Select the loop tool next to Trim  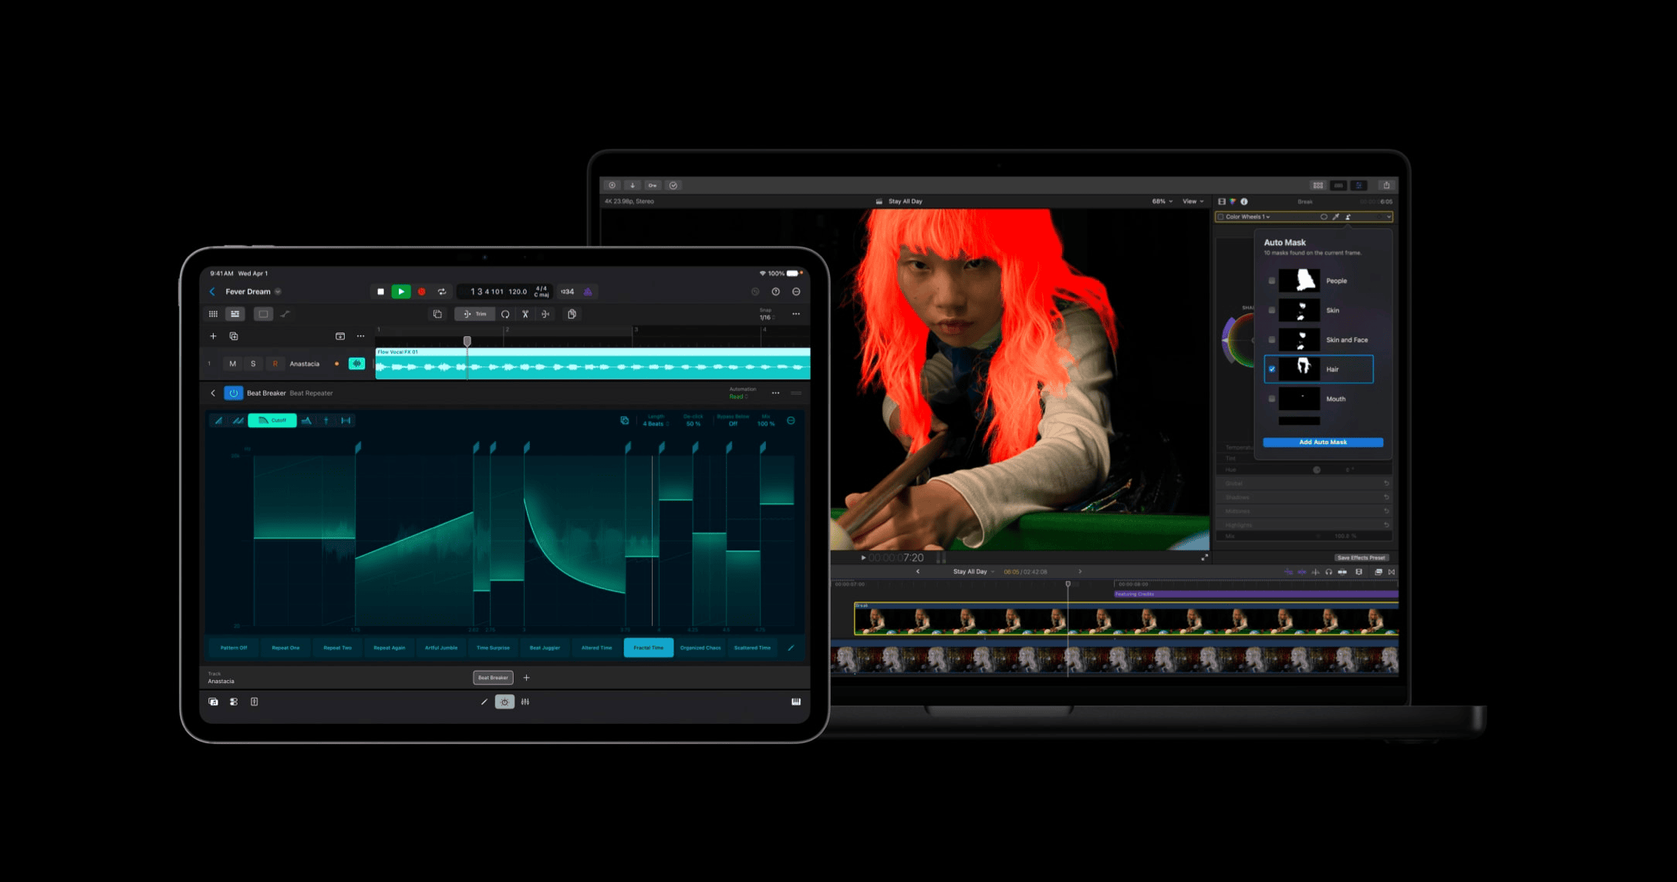coord(505,314)
